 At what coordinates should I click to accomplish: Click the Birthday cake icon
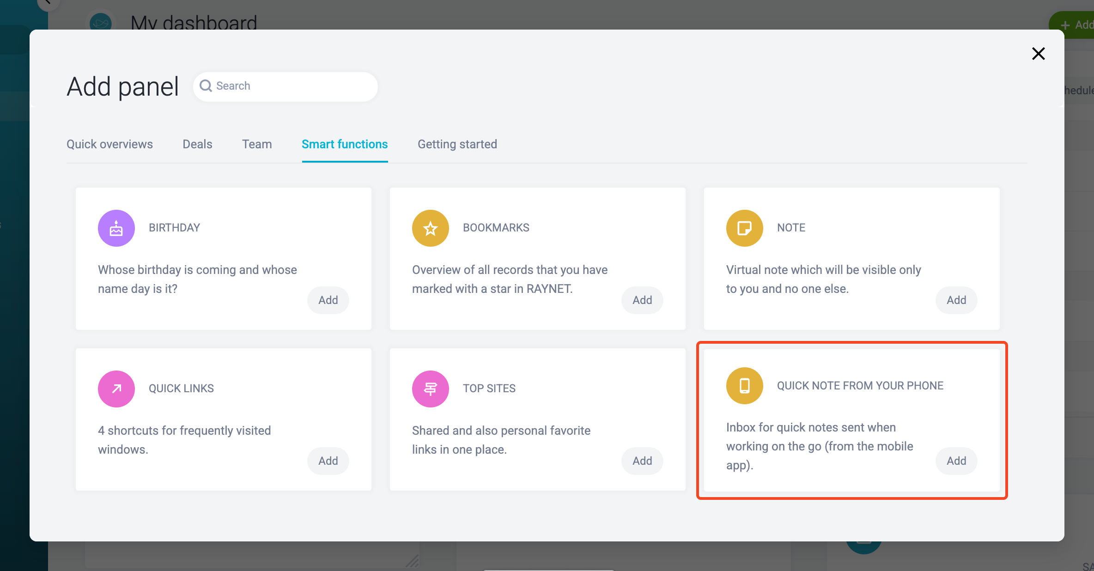click(x=116, y=228)
